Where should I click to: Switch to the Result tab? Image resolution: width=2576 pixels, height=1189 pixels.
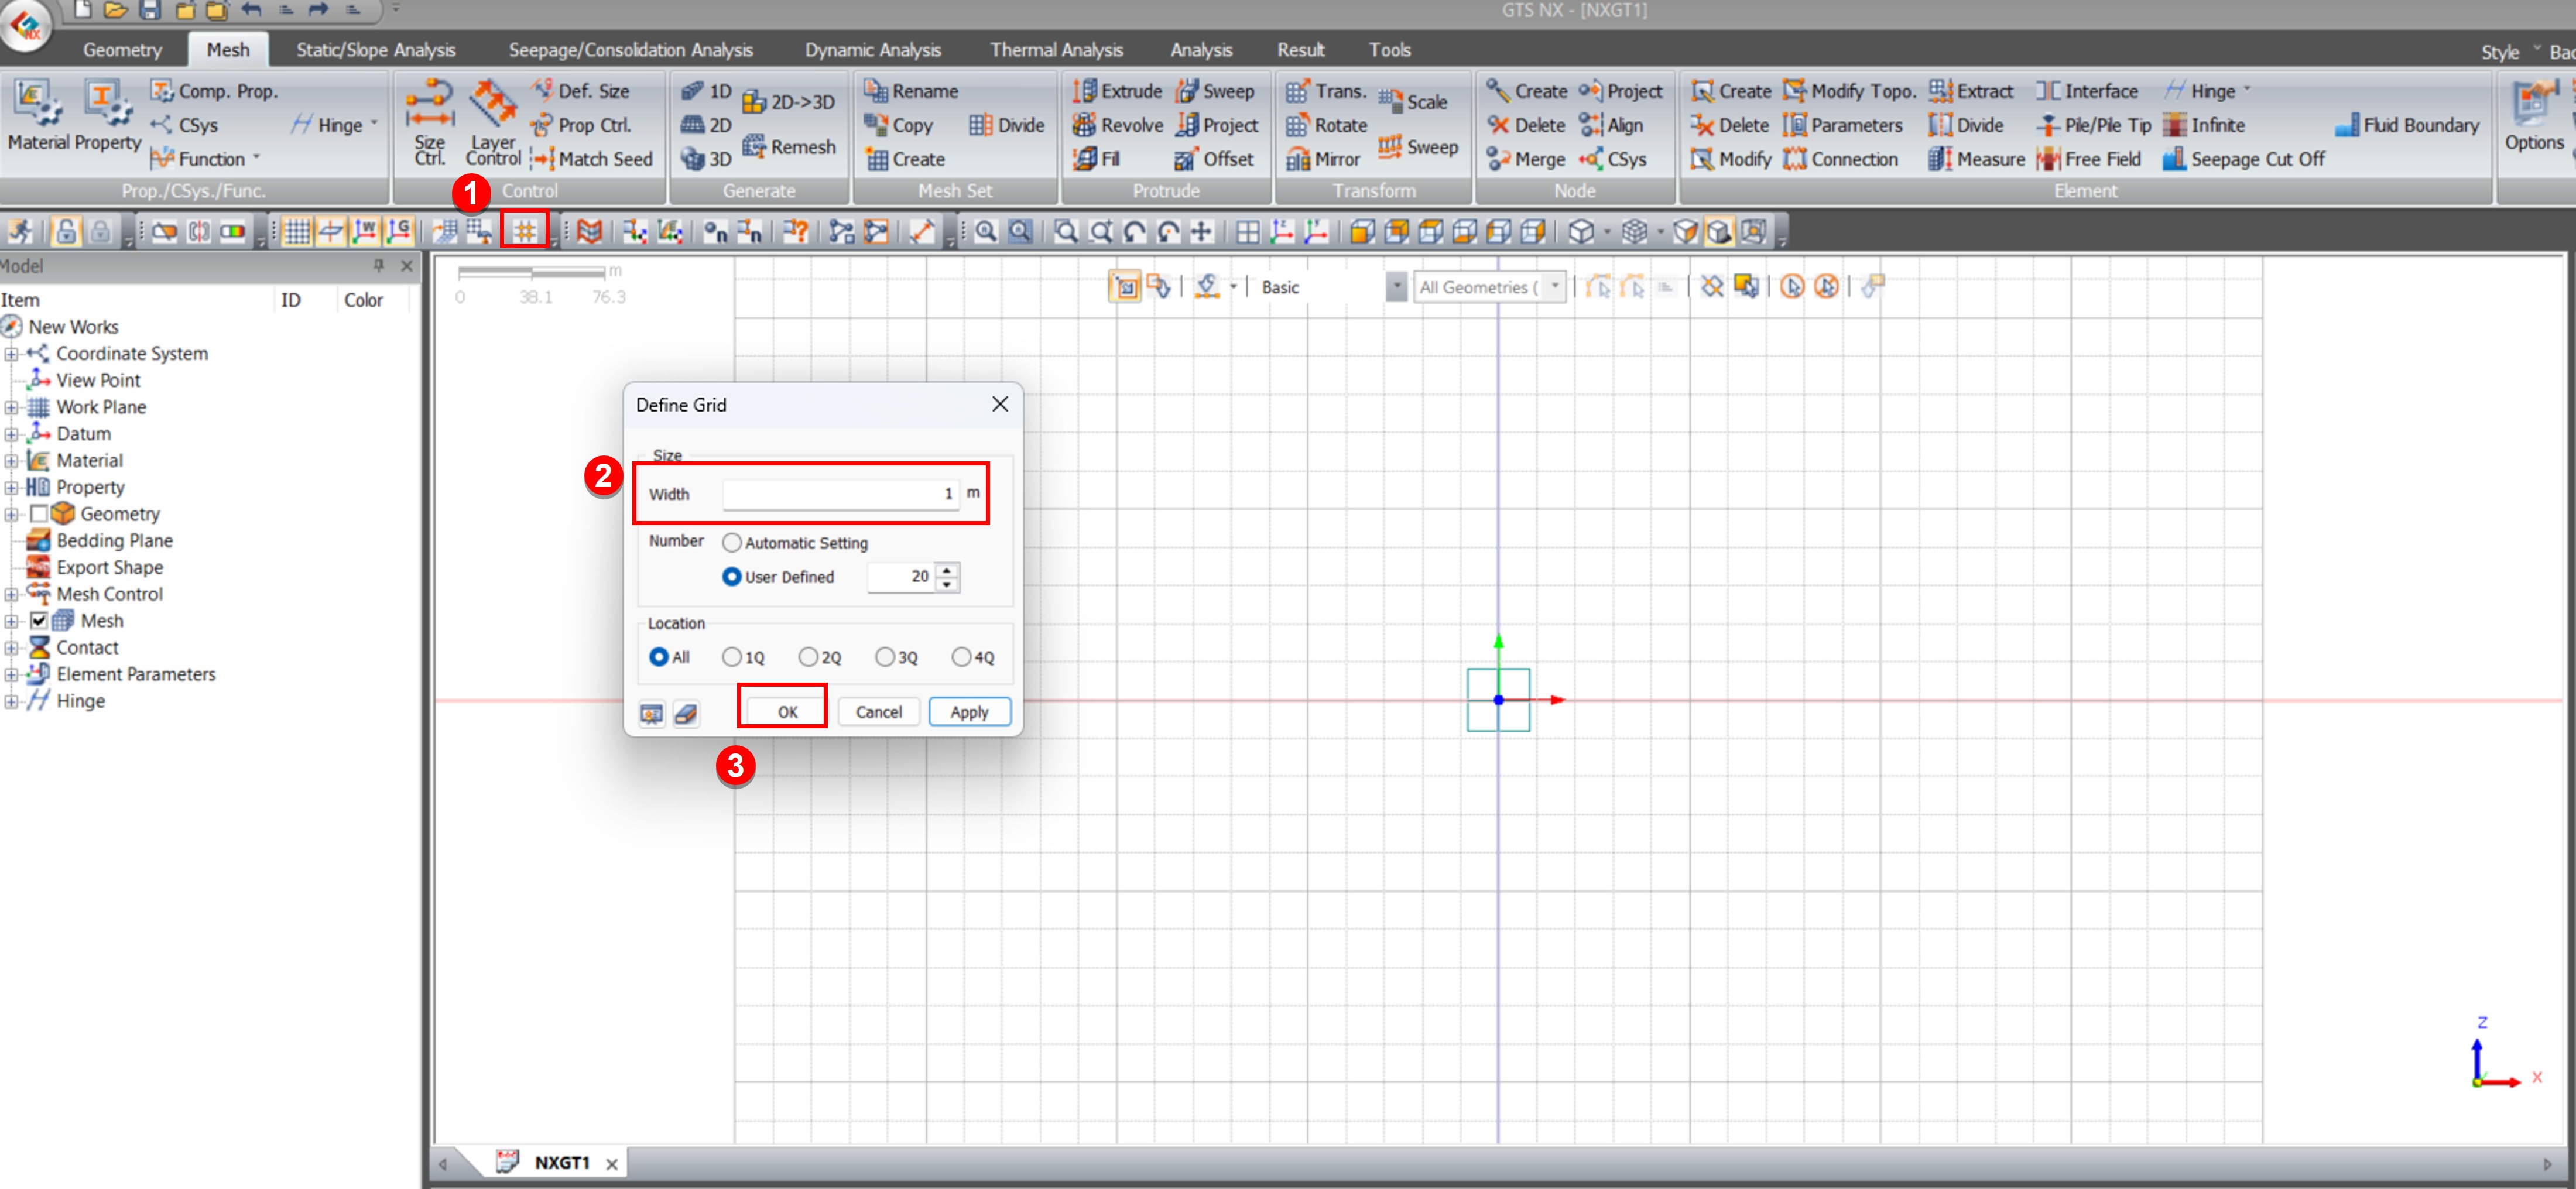click(1301, 50)
